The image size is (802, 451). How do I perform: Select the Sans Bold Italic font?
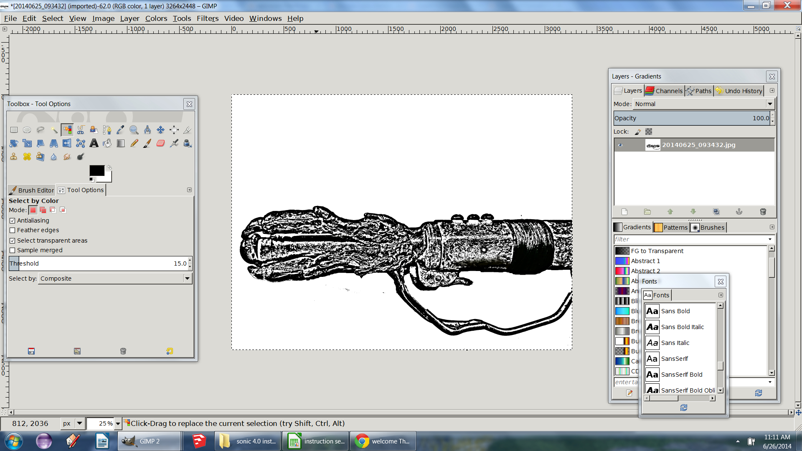click(682, 327)
